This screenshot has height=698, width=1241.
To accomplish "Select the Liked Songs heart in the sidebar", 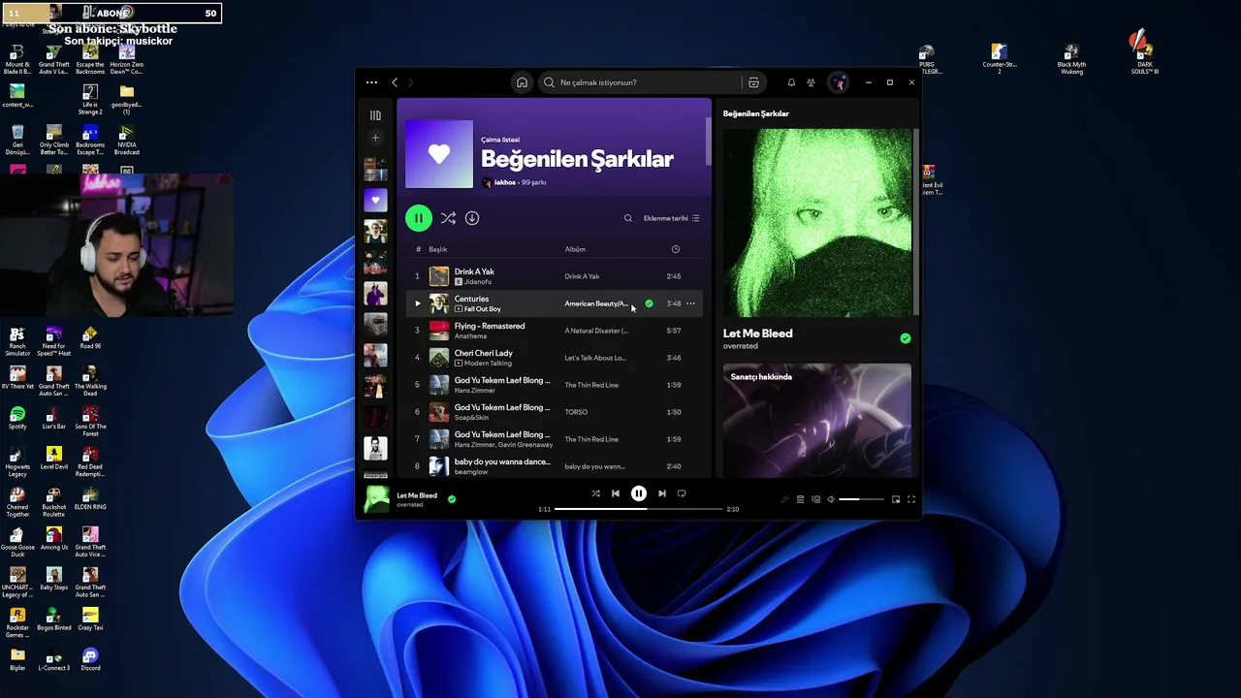I will (x=375, y=200).
